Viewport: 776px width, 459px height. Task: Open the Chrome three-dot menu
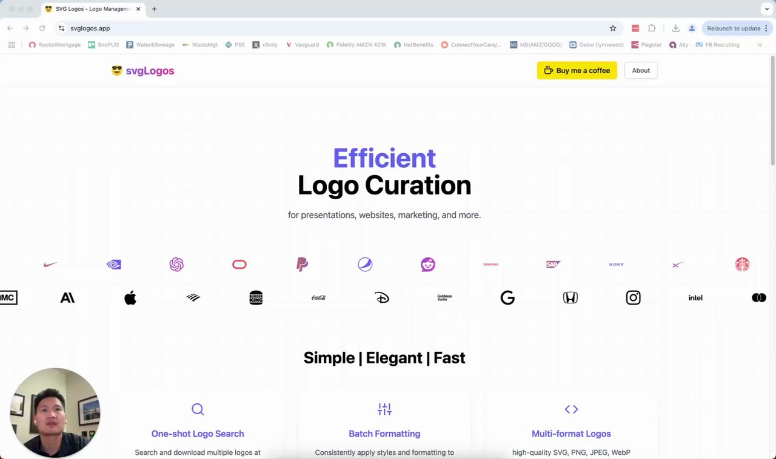[766, 28]
